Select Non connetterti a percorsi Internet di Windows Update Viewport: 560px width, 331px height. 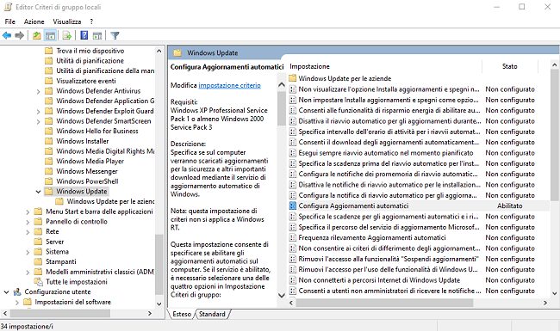click(379, 280)
